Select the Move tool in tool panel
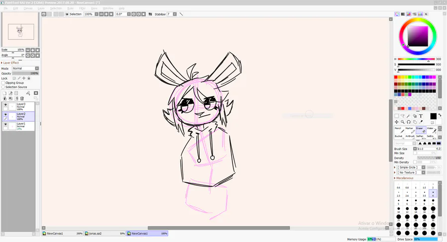 [396, 122]
